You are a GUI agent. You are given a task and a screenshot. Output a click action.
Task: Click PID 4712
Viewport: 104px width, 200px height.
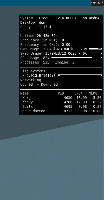pos(68,111)
